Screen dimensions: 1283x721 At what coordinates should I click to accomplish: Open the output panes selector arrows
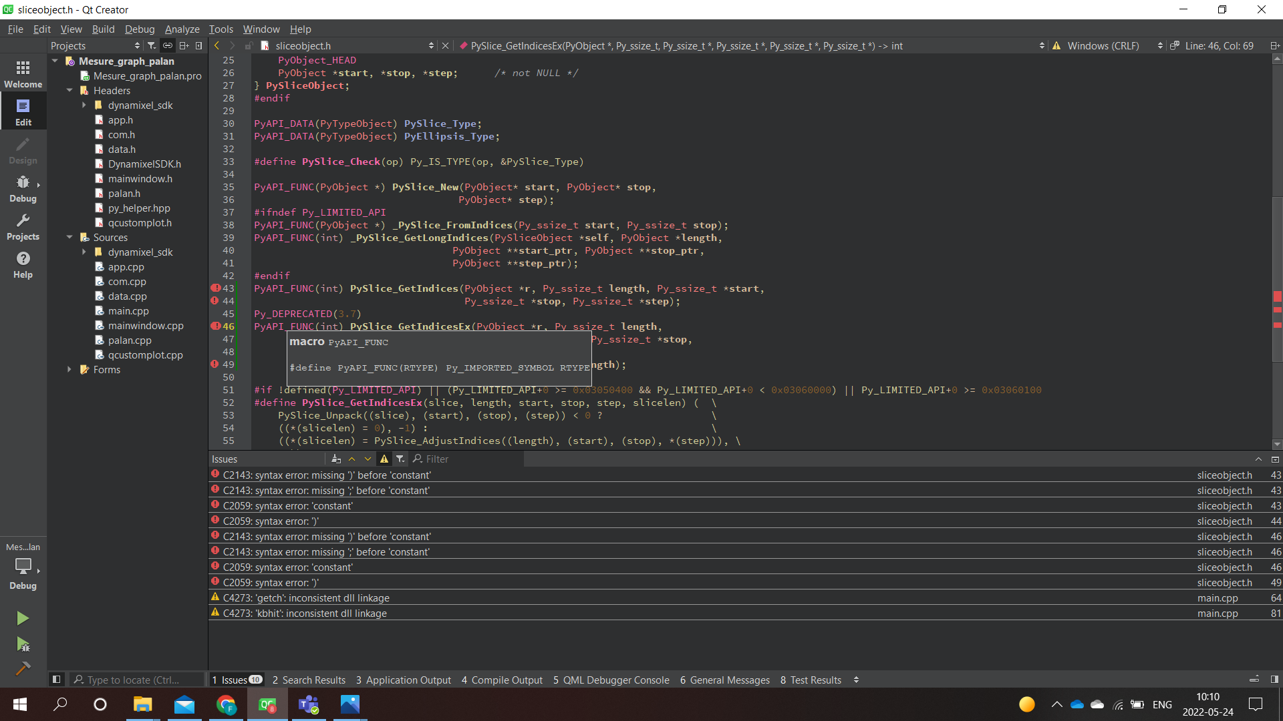pyautogui.click(x=856, y=680)
